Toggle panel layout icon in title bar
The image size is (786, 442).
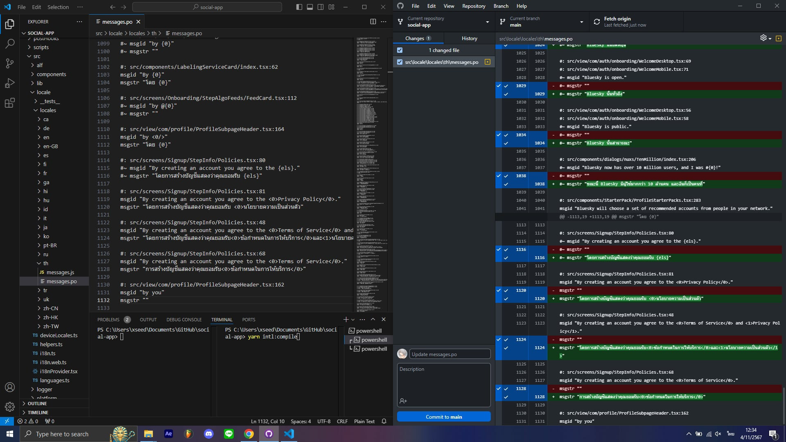[310, 7]
